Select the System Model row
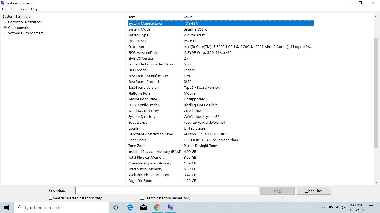Screen dimensions: 380x213 (221, 29)
